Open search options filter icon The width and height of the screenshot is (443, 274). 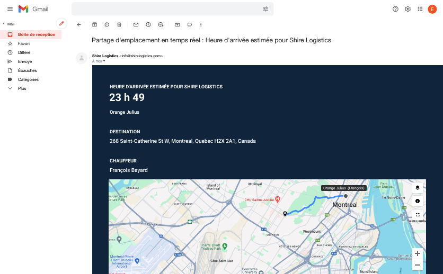coord(265,9)
